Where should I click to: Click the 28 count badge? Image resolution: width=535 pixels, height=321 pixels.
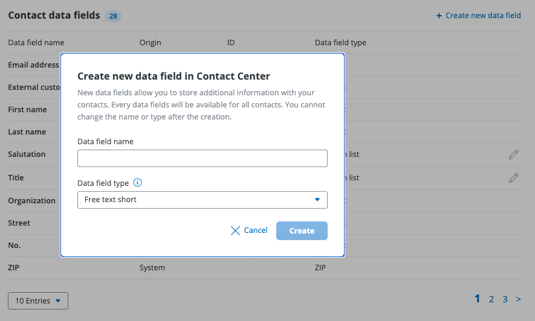tap(113, 16)
